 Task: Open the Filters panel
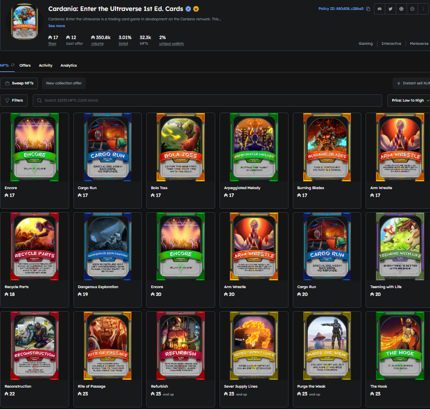coord(14,101)
